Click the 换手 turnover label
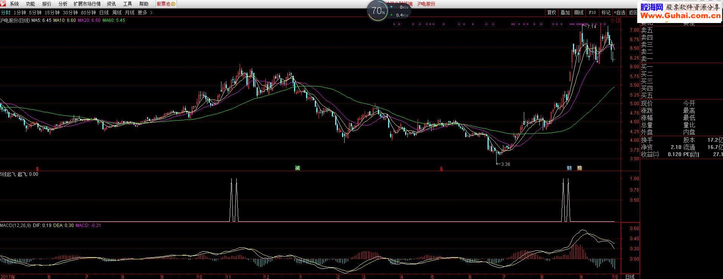Viewport: 723px width, 279px height. coord(647,140)
